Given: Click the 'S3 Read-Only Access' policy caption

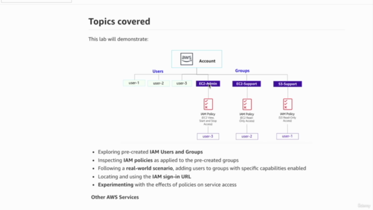Looking at the screenshot, I should point(287,119).
